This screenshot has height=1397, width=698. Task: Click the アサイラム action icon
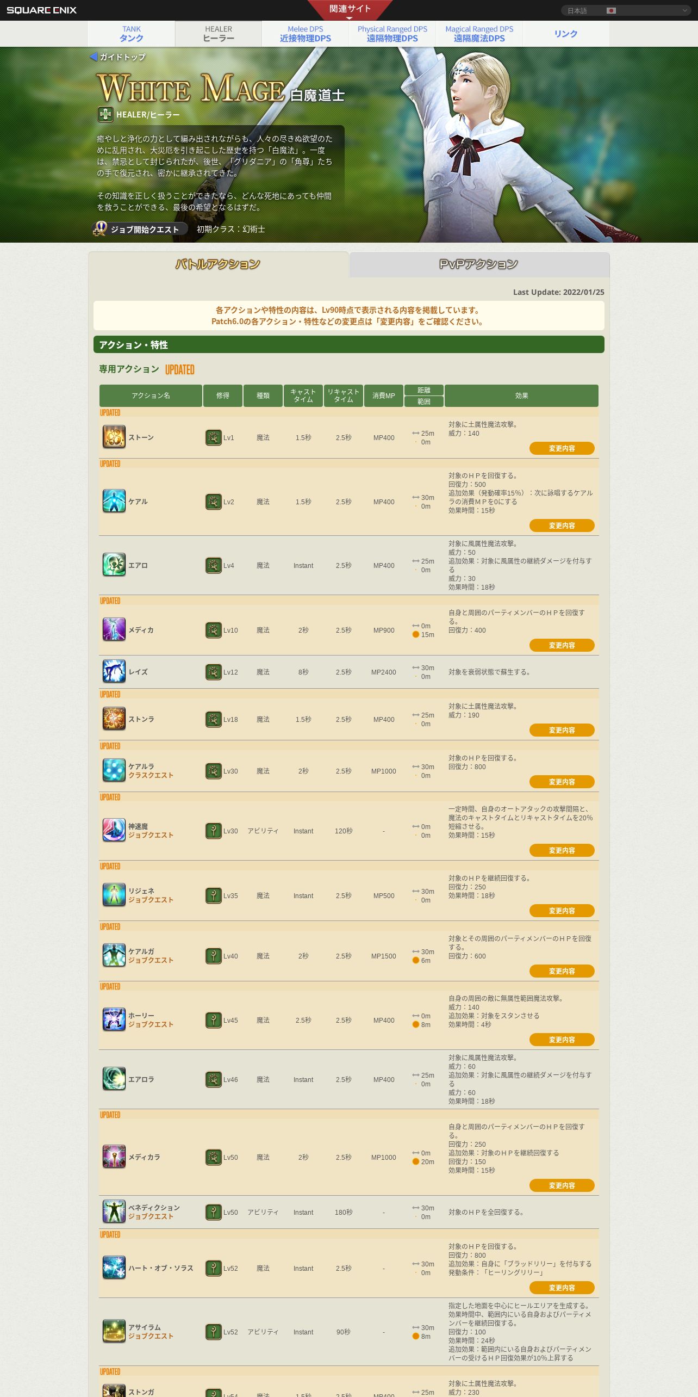[x=114, y=1332]
